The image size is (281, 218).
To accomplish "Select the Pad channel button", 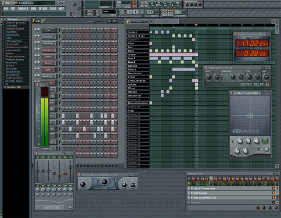I will 50,30.
